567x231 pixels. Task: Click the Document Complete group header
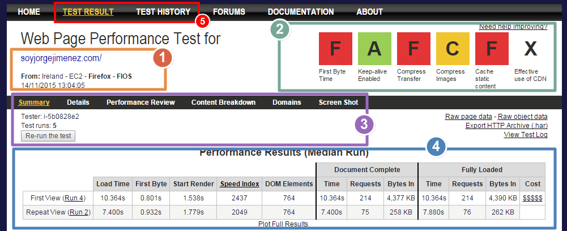coord(367,169)
